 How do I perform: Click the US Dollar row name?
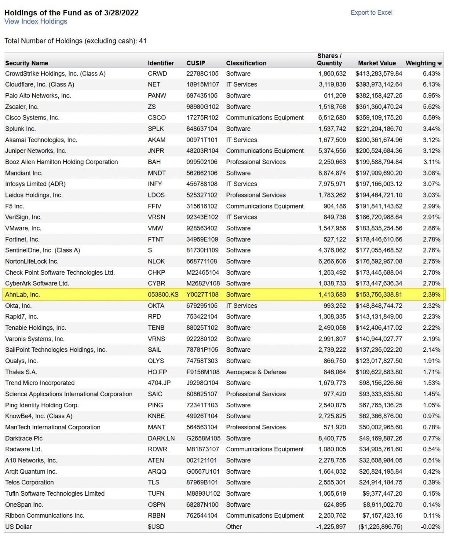tap(19, 527)
